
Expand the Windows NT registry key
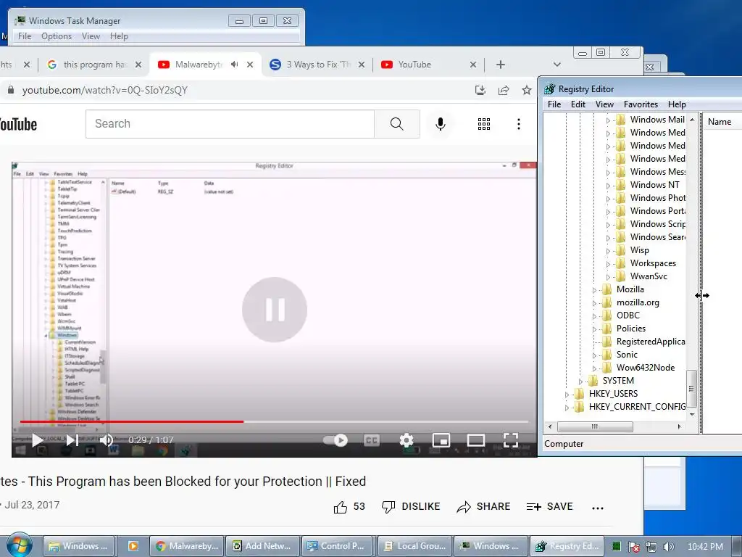pos(608,186)
